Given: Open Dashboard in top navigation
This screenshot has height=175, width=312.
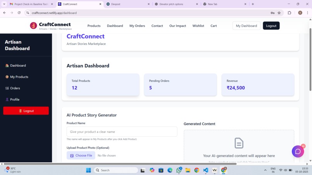Looking at the screenshot, I should pyautogui.click(x=115, y=26).
